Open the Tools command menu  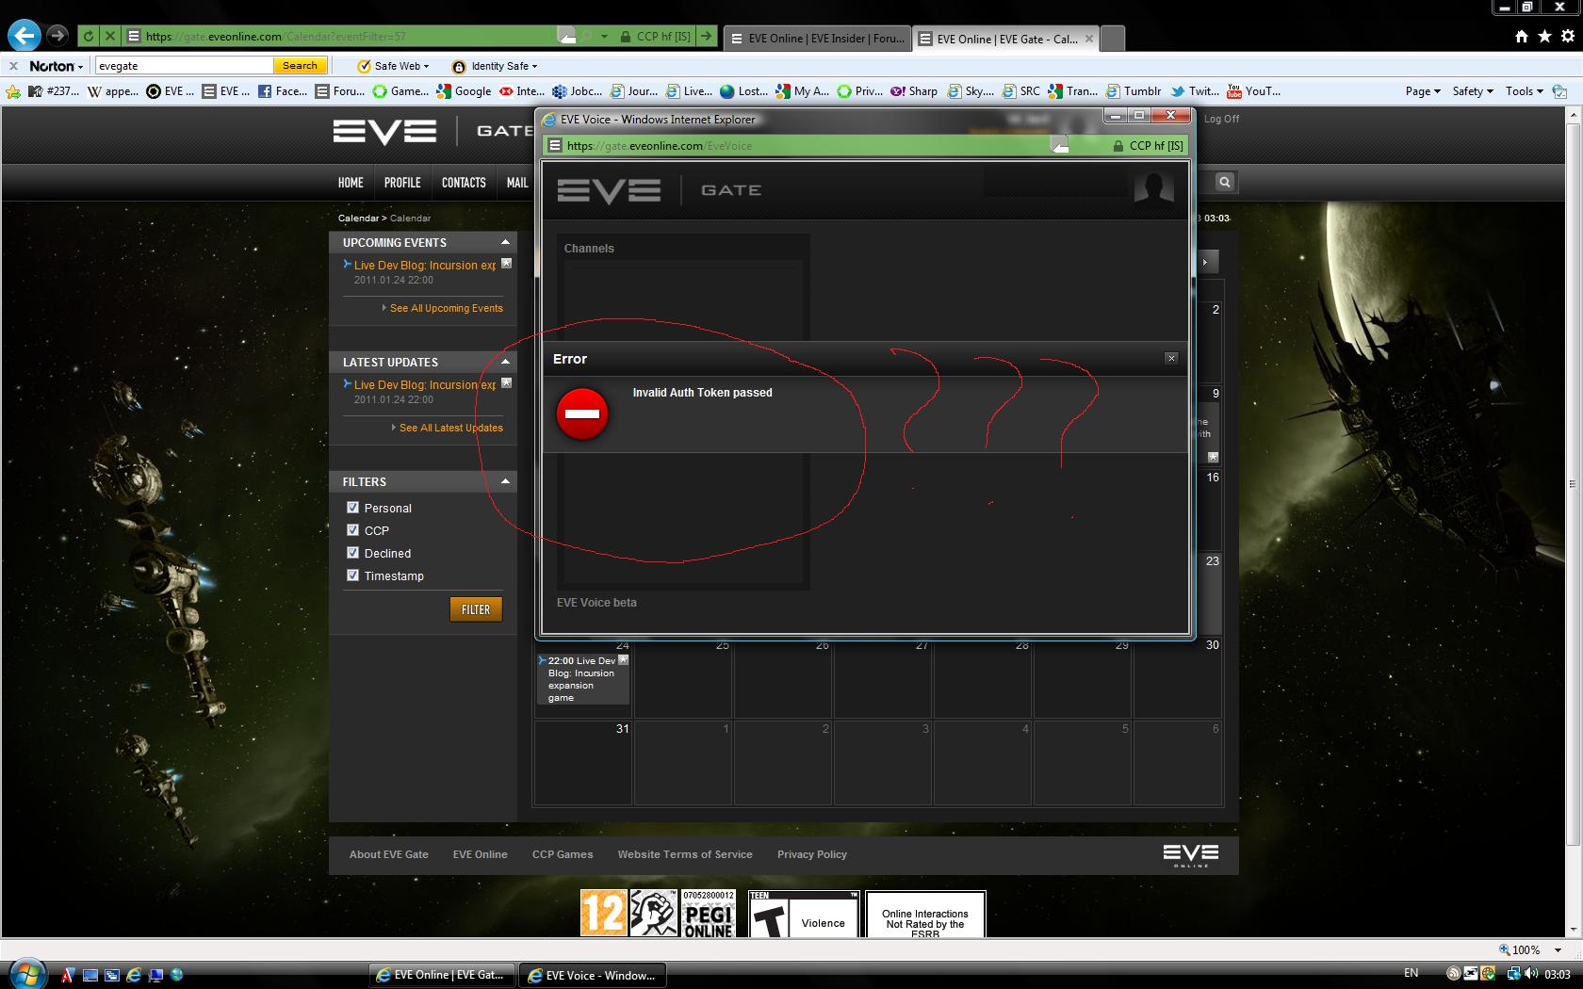(x=1524, y=91)
